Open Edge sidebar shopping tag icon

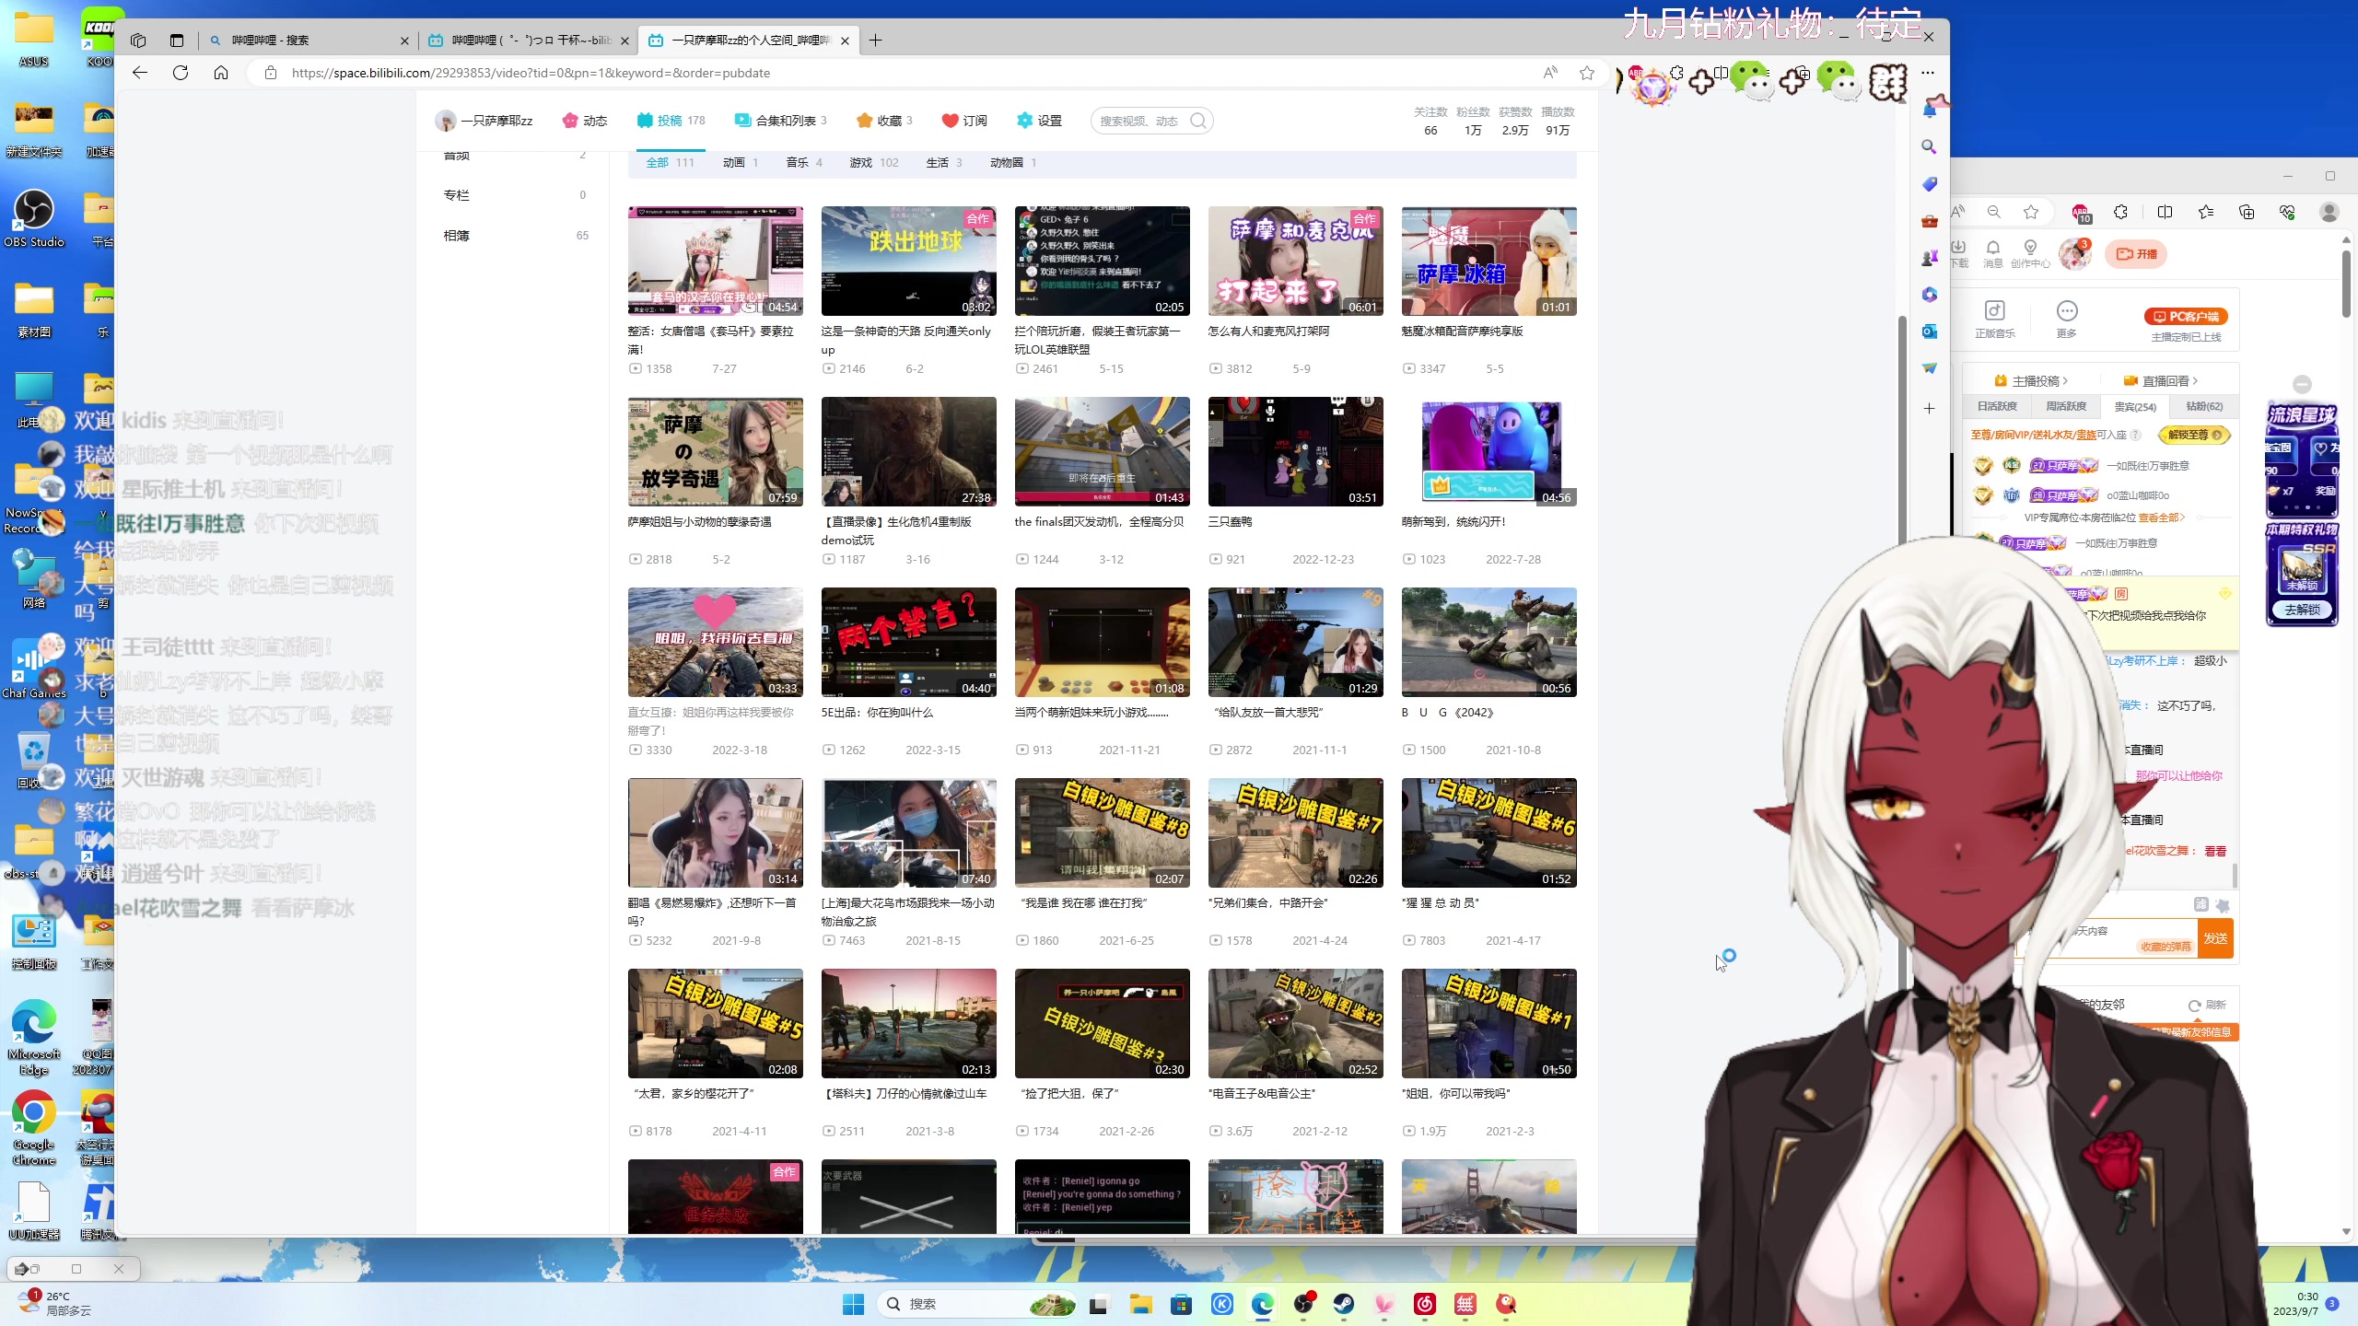(x=1929, y=184)
